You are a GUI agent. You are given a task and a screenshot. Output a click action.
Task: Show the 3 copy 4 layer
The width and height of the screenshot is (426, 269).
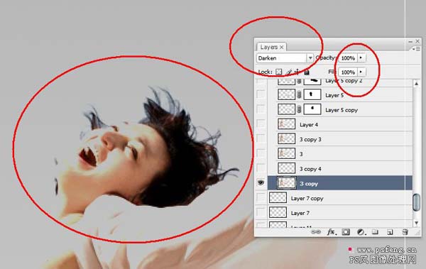pos(261,168)
